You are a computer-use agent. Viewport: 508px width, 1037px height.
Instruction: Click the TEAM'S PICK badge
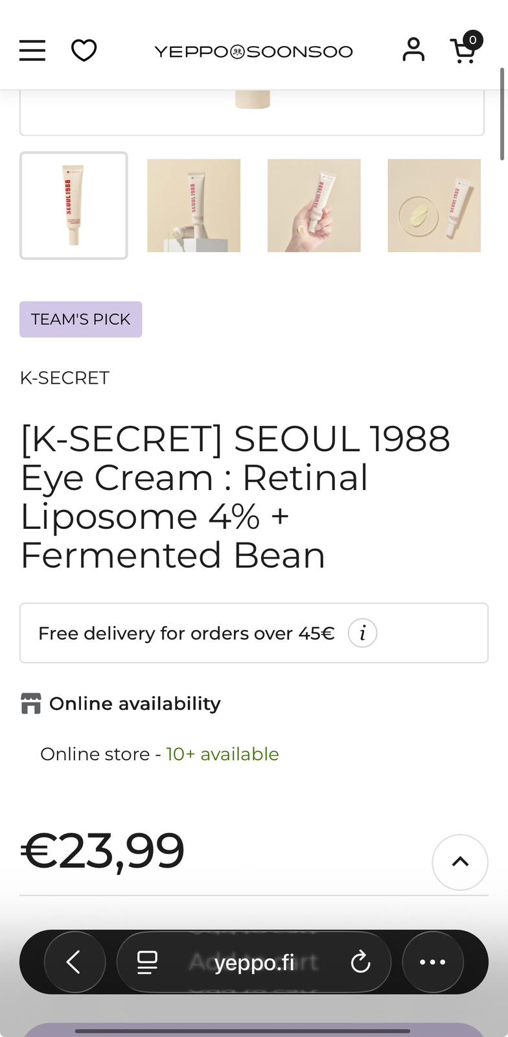pyautogui.click(x=81, y=320)
